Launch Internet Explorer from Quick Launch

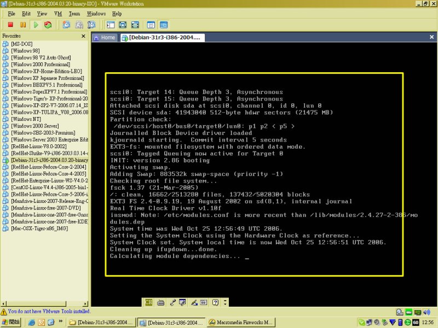pos(32,323)
